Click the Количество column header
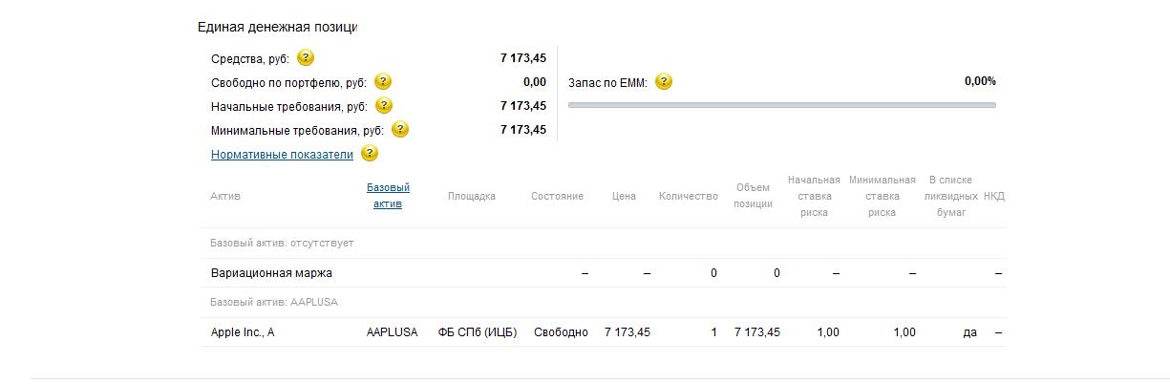Screen dimensions: 1170x384 click(x=688, y=197)
